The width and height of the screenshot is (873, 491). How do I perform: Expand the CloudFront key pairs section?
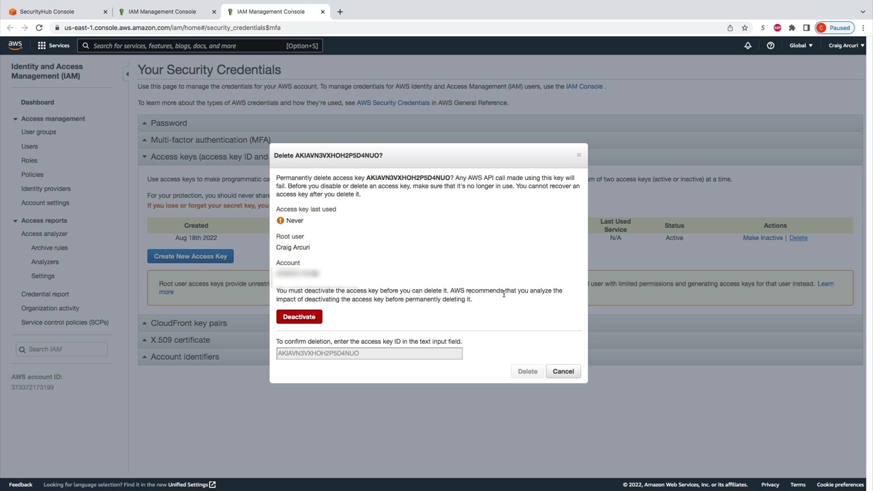click(501, 323)
